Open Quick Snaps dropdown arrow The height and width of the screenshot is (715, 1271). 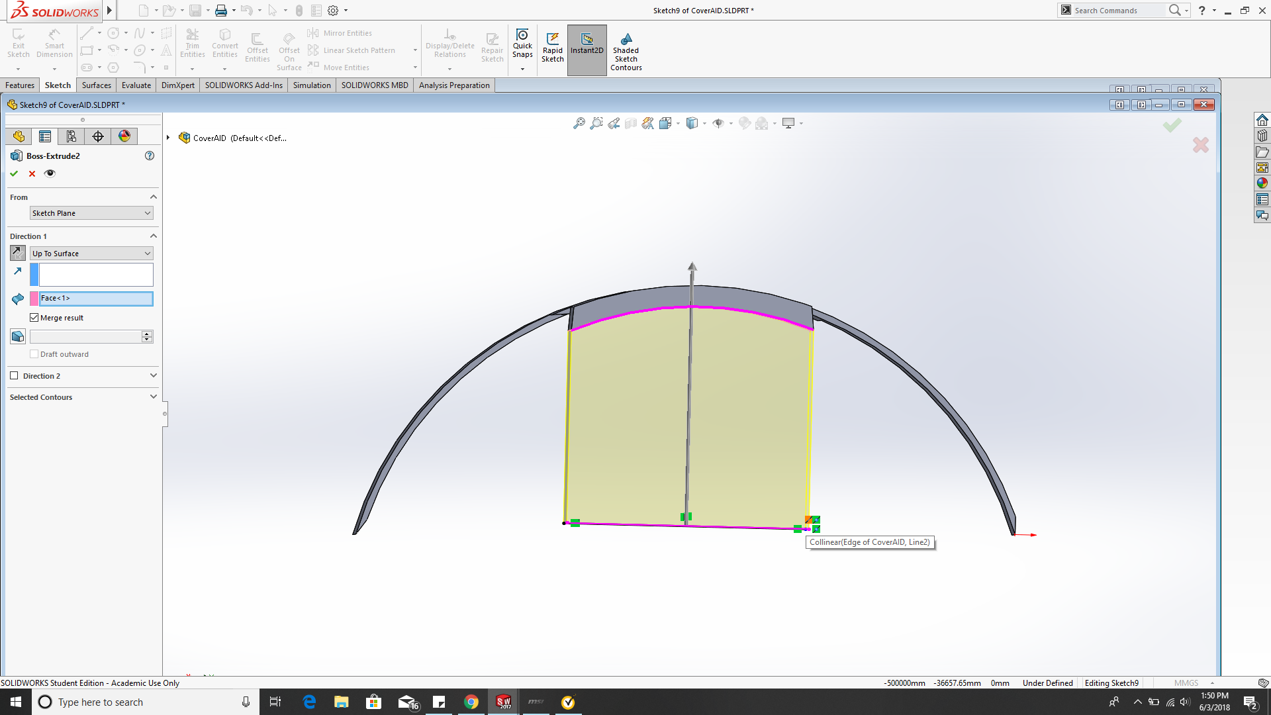tap(522, 69)
